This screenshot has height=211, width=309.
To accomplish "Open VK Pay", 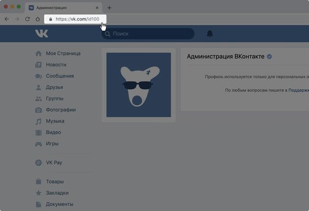I will point(54,162).
